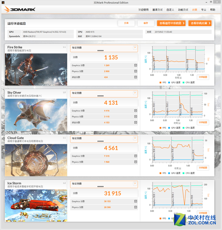Expand Cloud Gate Graphics score 7 315

(x=136, y=156)
